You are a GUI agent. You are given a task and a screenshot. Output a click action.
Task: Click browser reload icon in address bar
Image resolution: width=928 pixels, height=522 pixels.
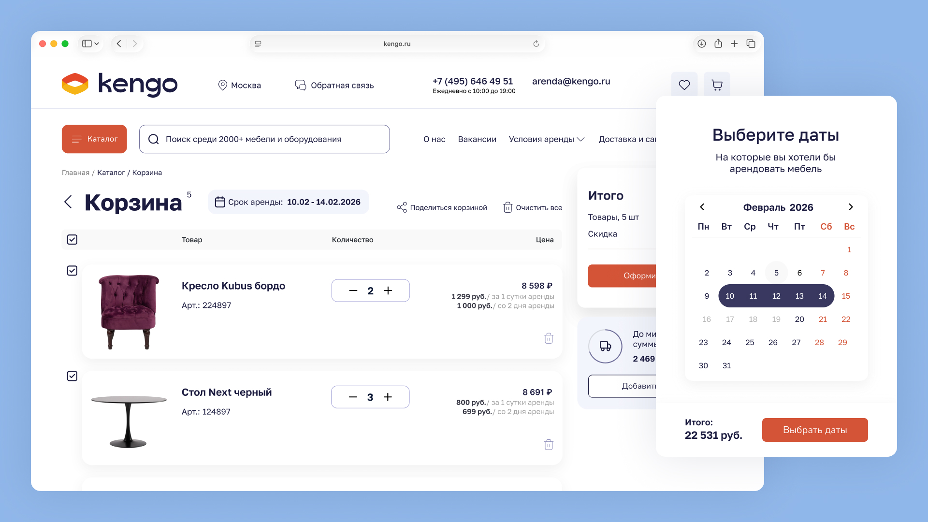(536, 43)
